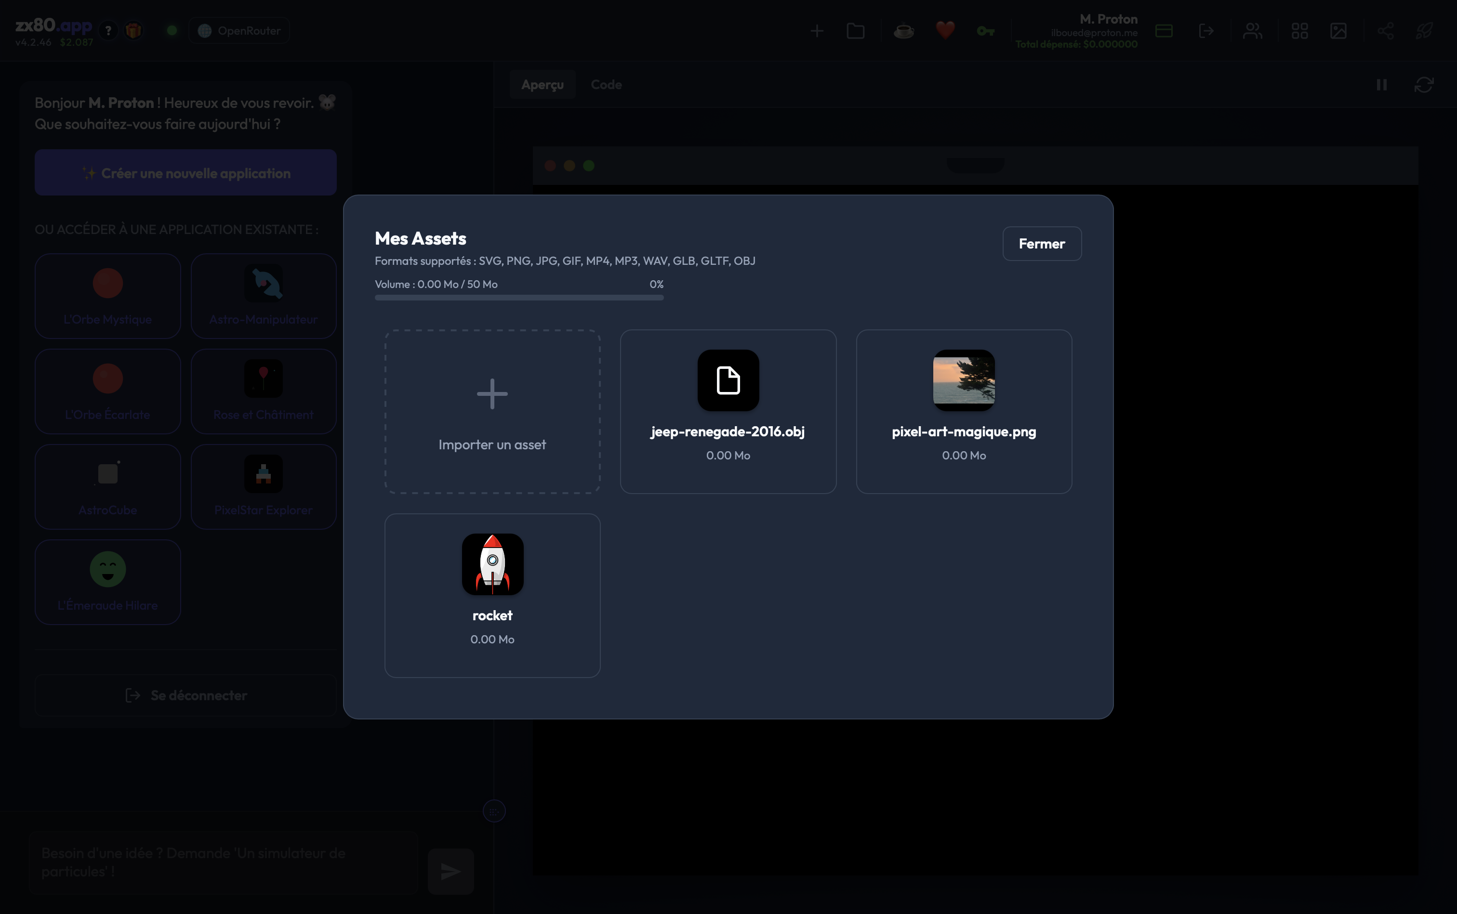Click the "v4.2.46" version text
This screenshot has width=1457, height=914.
(x=33, y=42)
